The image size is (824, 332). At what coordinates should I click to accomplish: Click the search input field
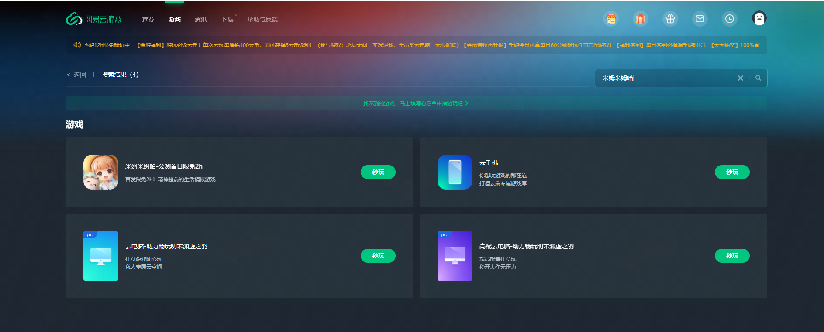(664, 78)
